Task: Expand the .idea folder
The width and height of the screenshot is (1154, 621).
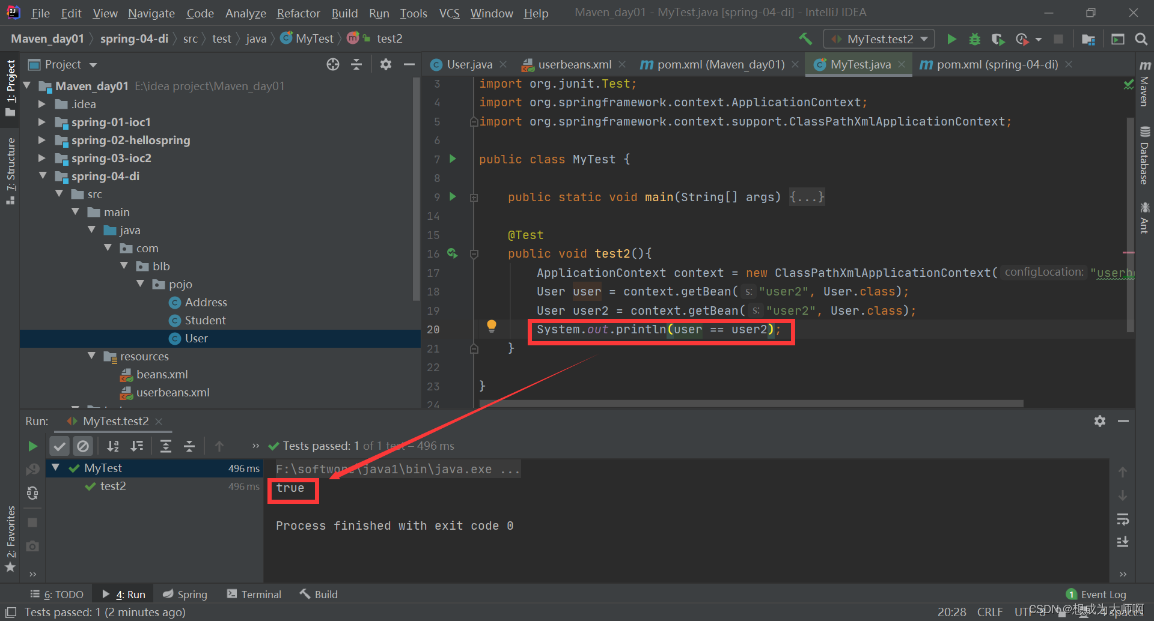Action: [41, 105]
